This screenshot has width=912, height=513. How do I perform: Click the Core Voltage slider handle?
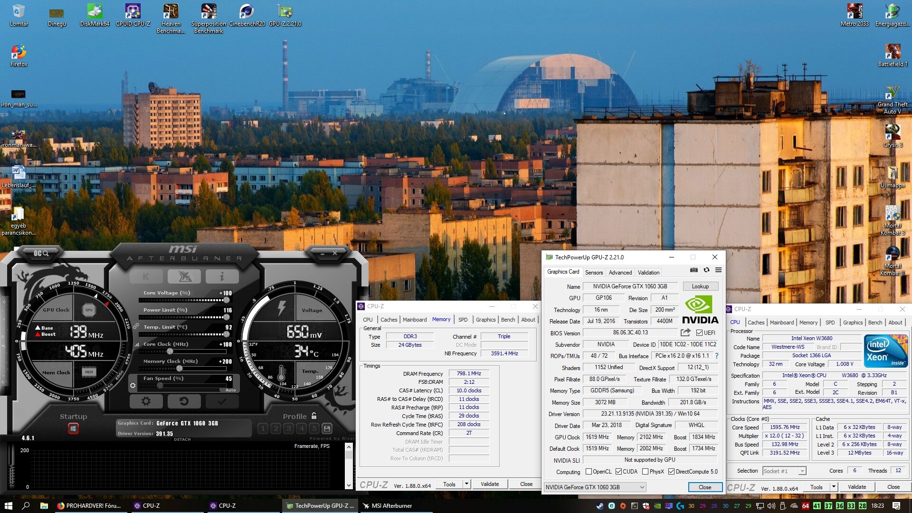[227, 300]
